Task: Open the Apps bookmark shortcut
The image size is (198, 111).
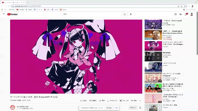Action: [4, 10]
